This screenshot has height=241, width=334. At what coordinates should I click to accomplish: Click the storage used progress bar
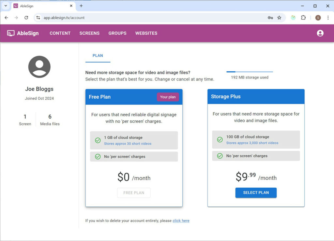(x=250, y=72)
